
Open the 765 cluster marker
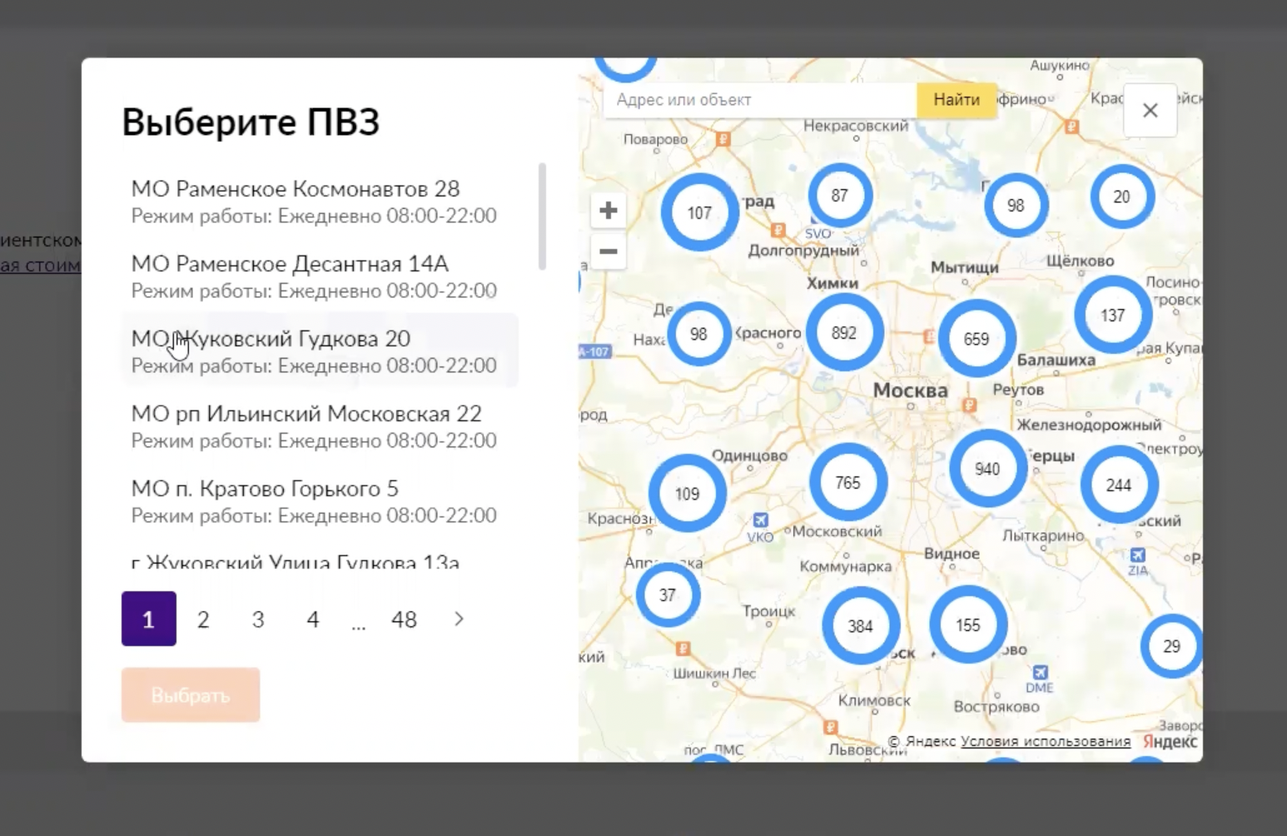tap(847, 482)
